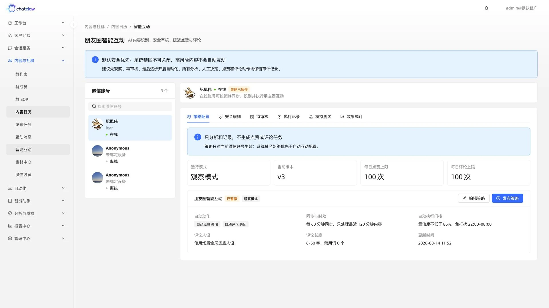Click the search magnifier icon

click(x=94, y=106)
